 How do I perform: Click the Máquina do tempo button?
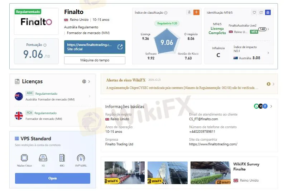(95, 60)
